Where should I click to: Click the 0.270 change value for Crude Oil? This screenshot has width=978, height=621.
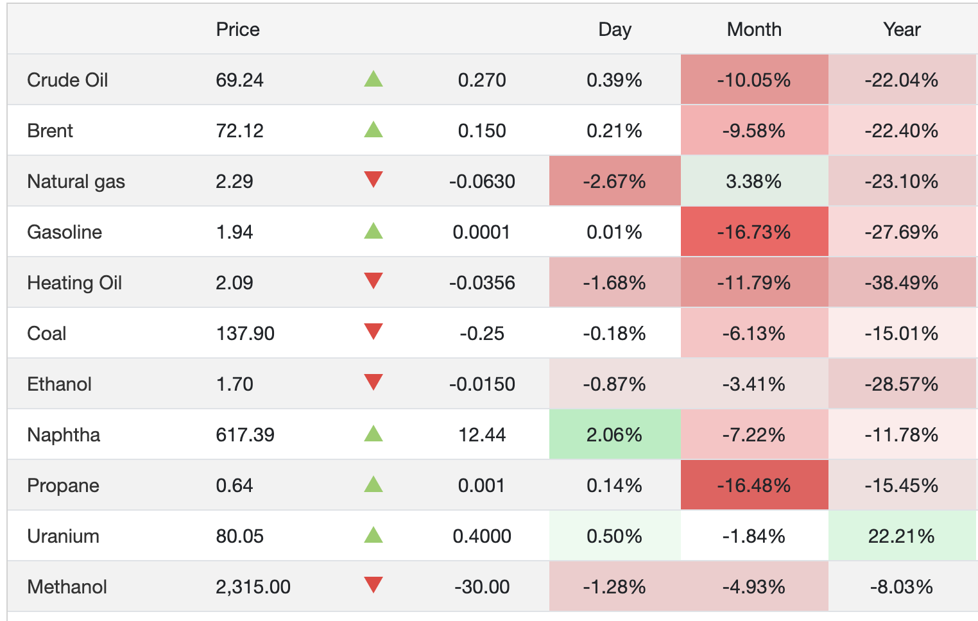[482, 80]
